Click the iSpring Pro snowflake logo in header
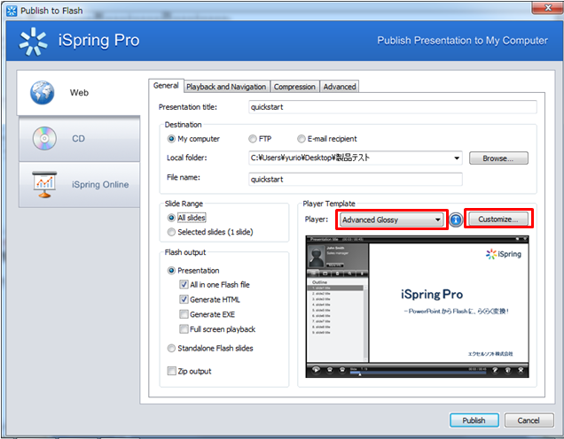This screenshot has height=439, width=564. pyautogui.click(x=33, y=42)
